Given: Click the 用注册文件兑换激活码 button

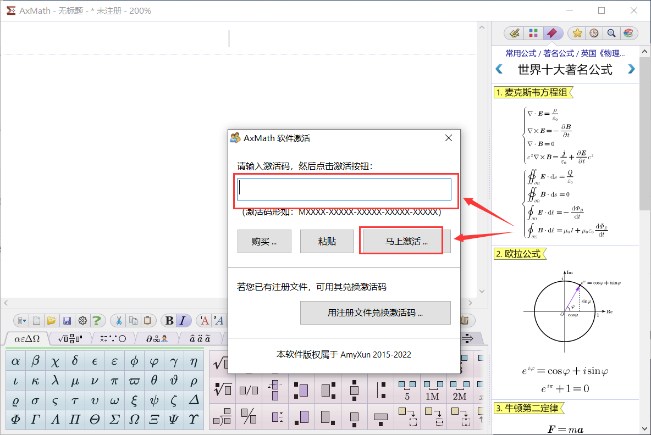Looking at the screenshot, I should tap(375, 313).
